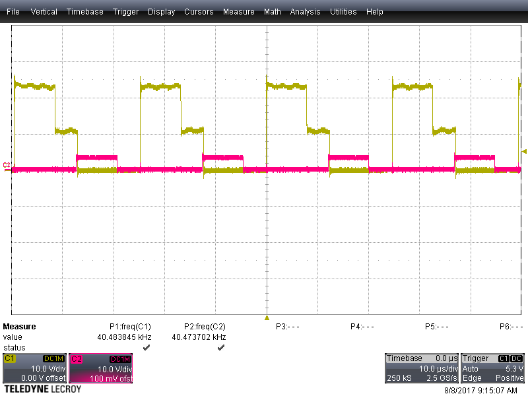Open the Vertical menu
Image resolution: width=528 pixels, height=396 pixels.
click(44, 12)
